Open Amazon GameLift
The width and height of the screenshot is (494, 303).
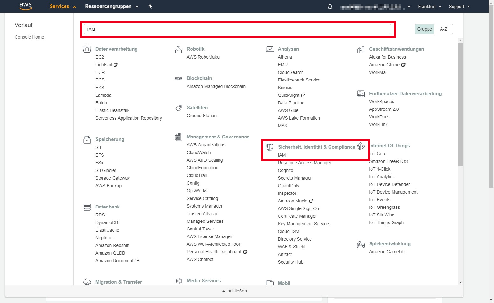pos(387,252)
